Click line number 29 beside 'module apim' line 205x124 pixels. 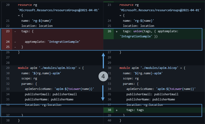point(8,68)
